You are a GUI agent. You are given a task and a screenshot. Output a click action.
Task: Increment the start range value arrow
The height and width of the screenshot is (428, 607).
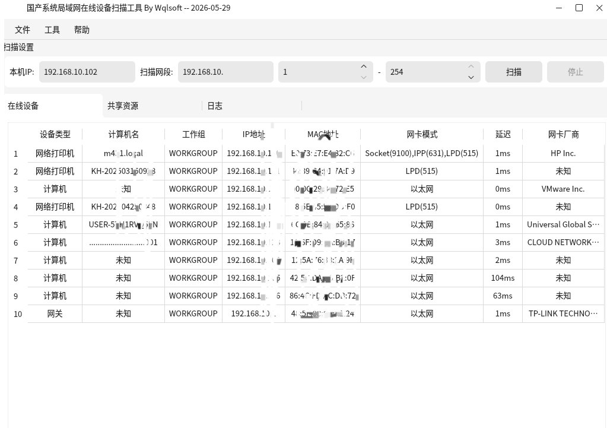364,66
